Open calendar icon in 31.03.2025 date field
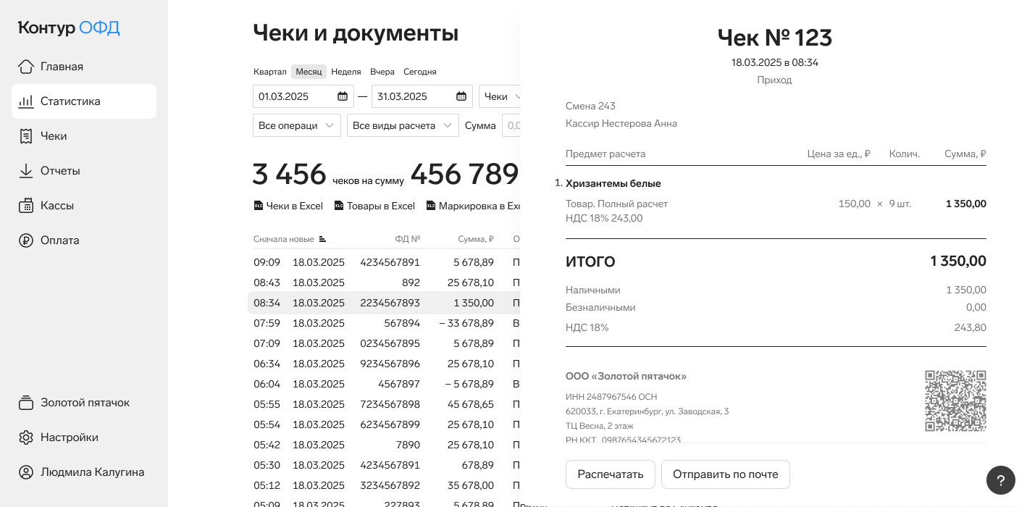This screenshot has width=1027, height=507. point(461,96)
